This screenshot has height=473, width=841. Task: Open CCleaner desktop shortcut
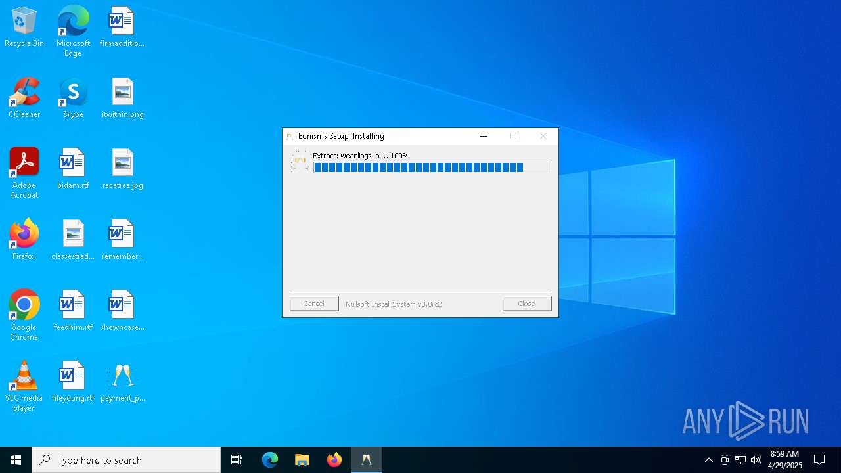pos(24,99)
